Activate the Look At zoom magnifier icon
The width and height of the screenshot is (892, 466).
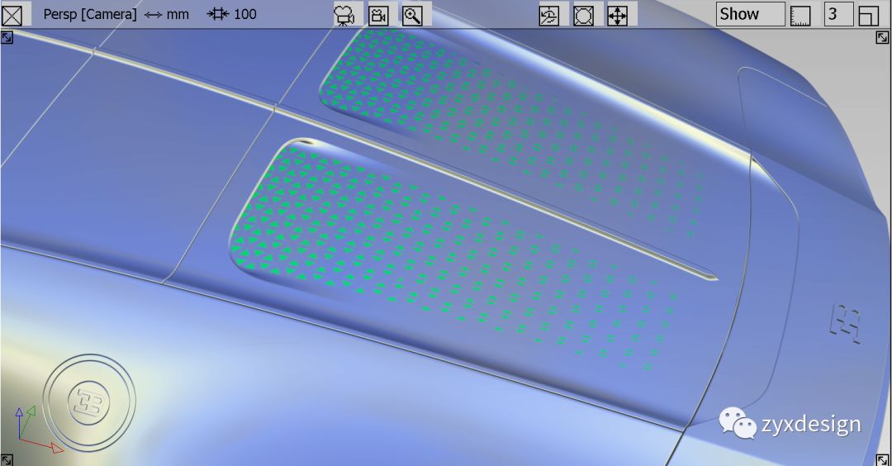412,16
